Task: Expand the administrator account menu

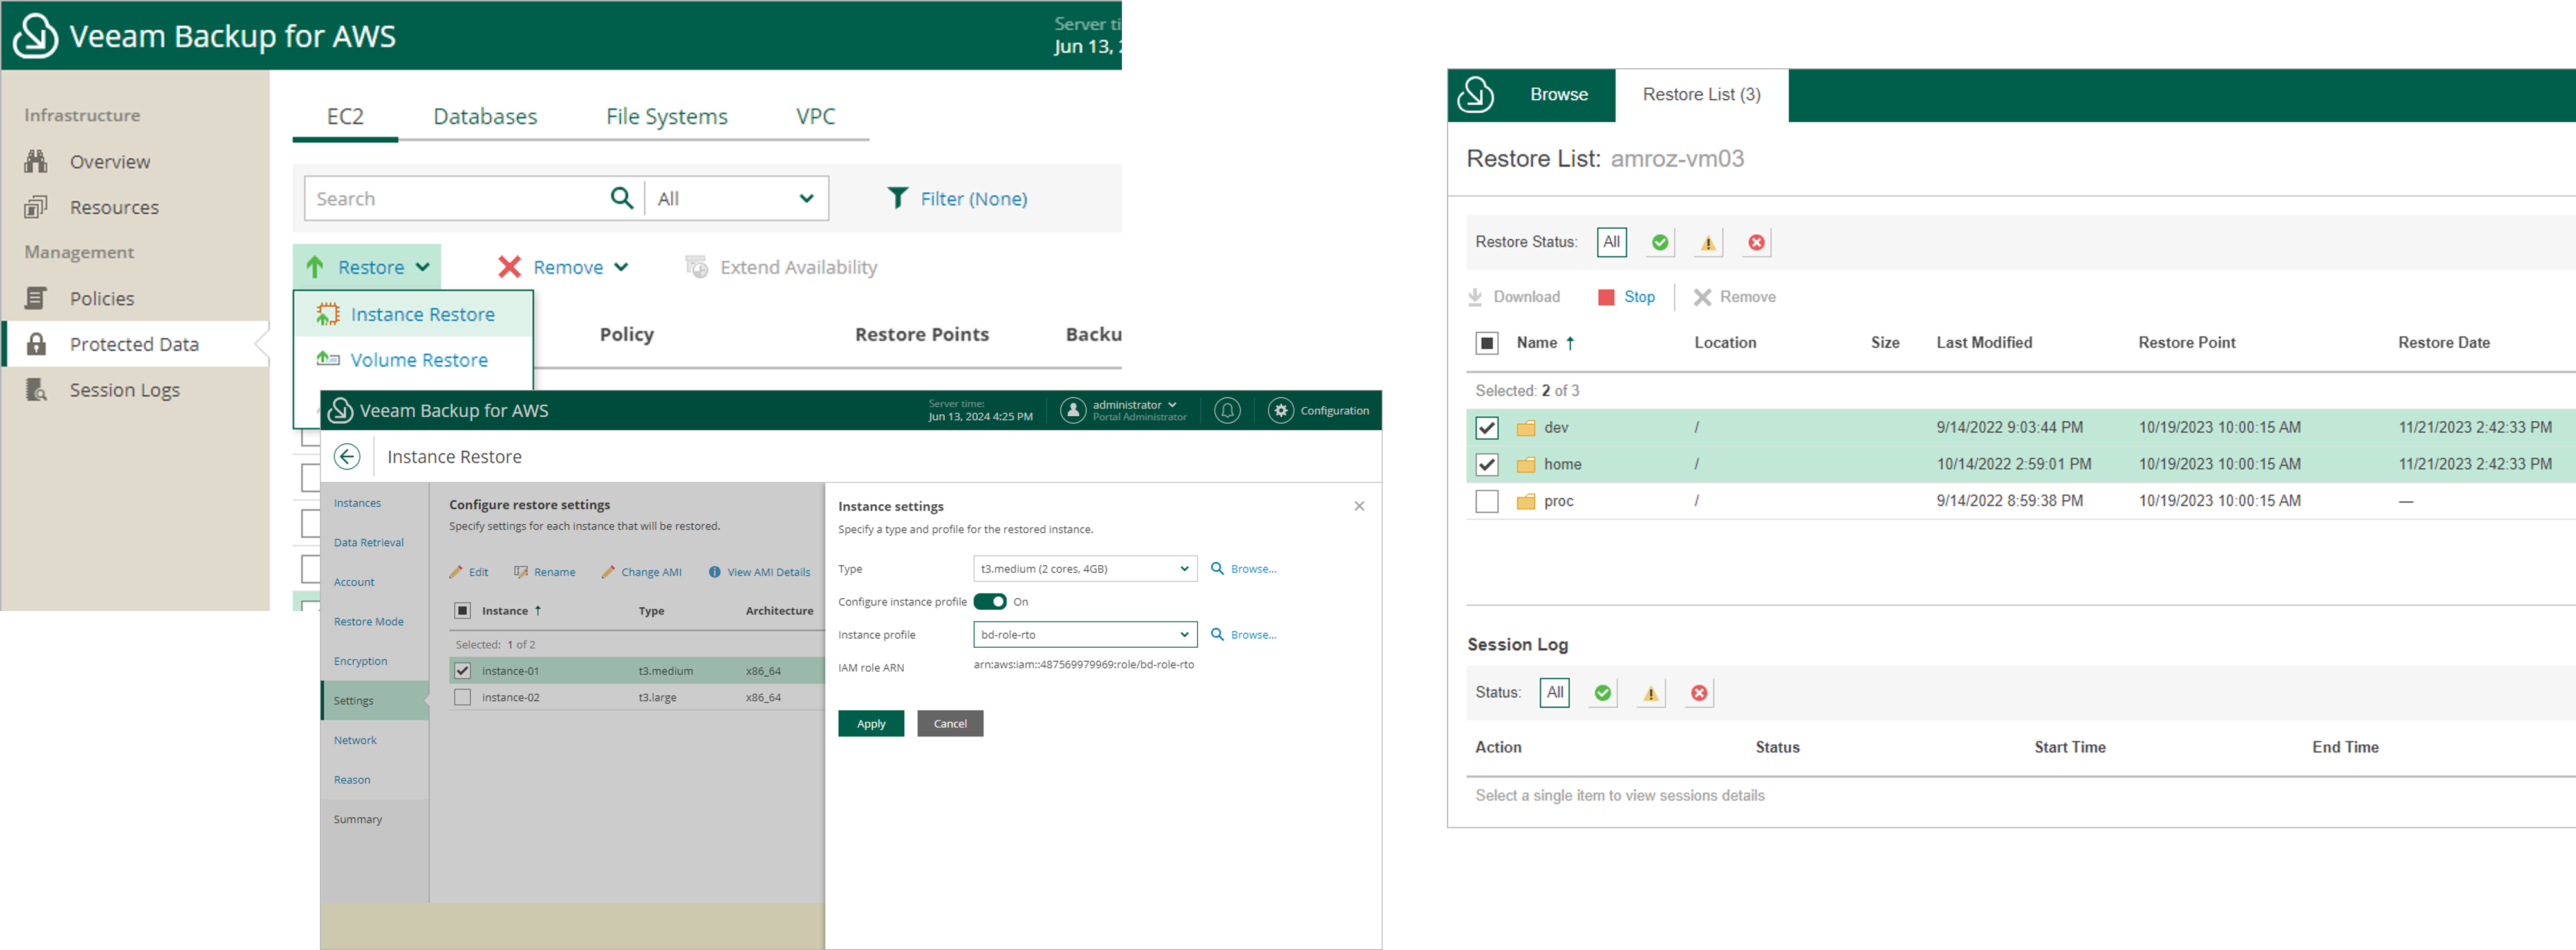Action: tap(1134, 406)
